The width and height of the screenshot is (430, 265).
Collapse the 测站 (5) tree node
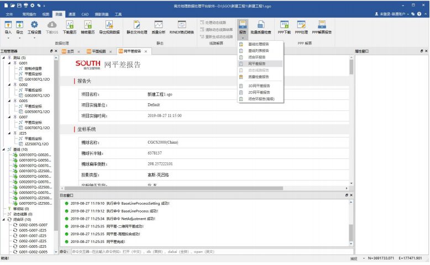[3, 57]
